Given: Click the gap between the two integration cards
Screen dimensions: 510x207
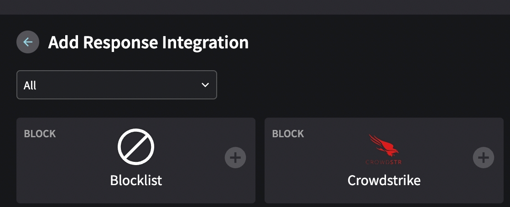Looking at the screenshot, I should [x=260, y=160].
